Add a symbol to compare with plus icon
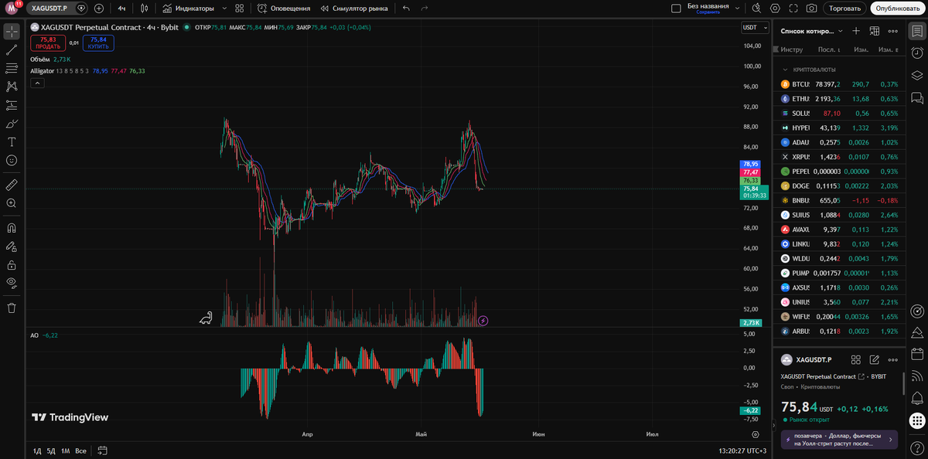 click(99, 8)
